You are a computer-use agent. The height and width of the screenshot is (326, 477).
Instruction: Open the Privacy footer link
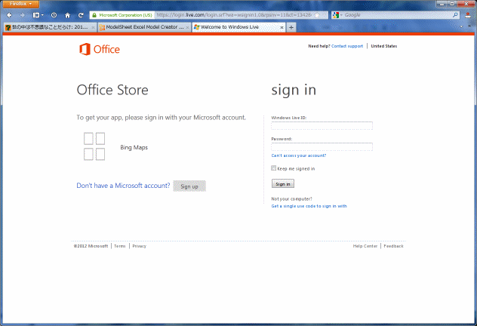[x=140, y=246]
